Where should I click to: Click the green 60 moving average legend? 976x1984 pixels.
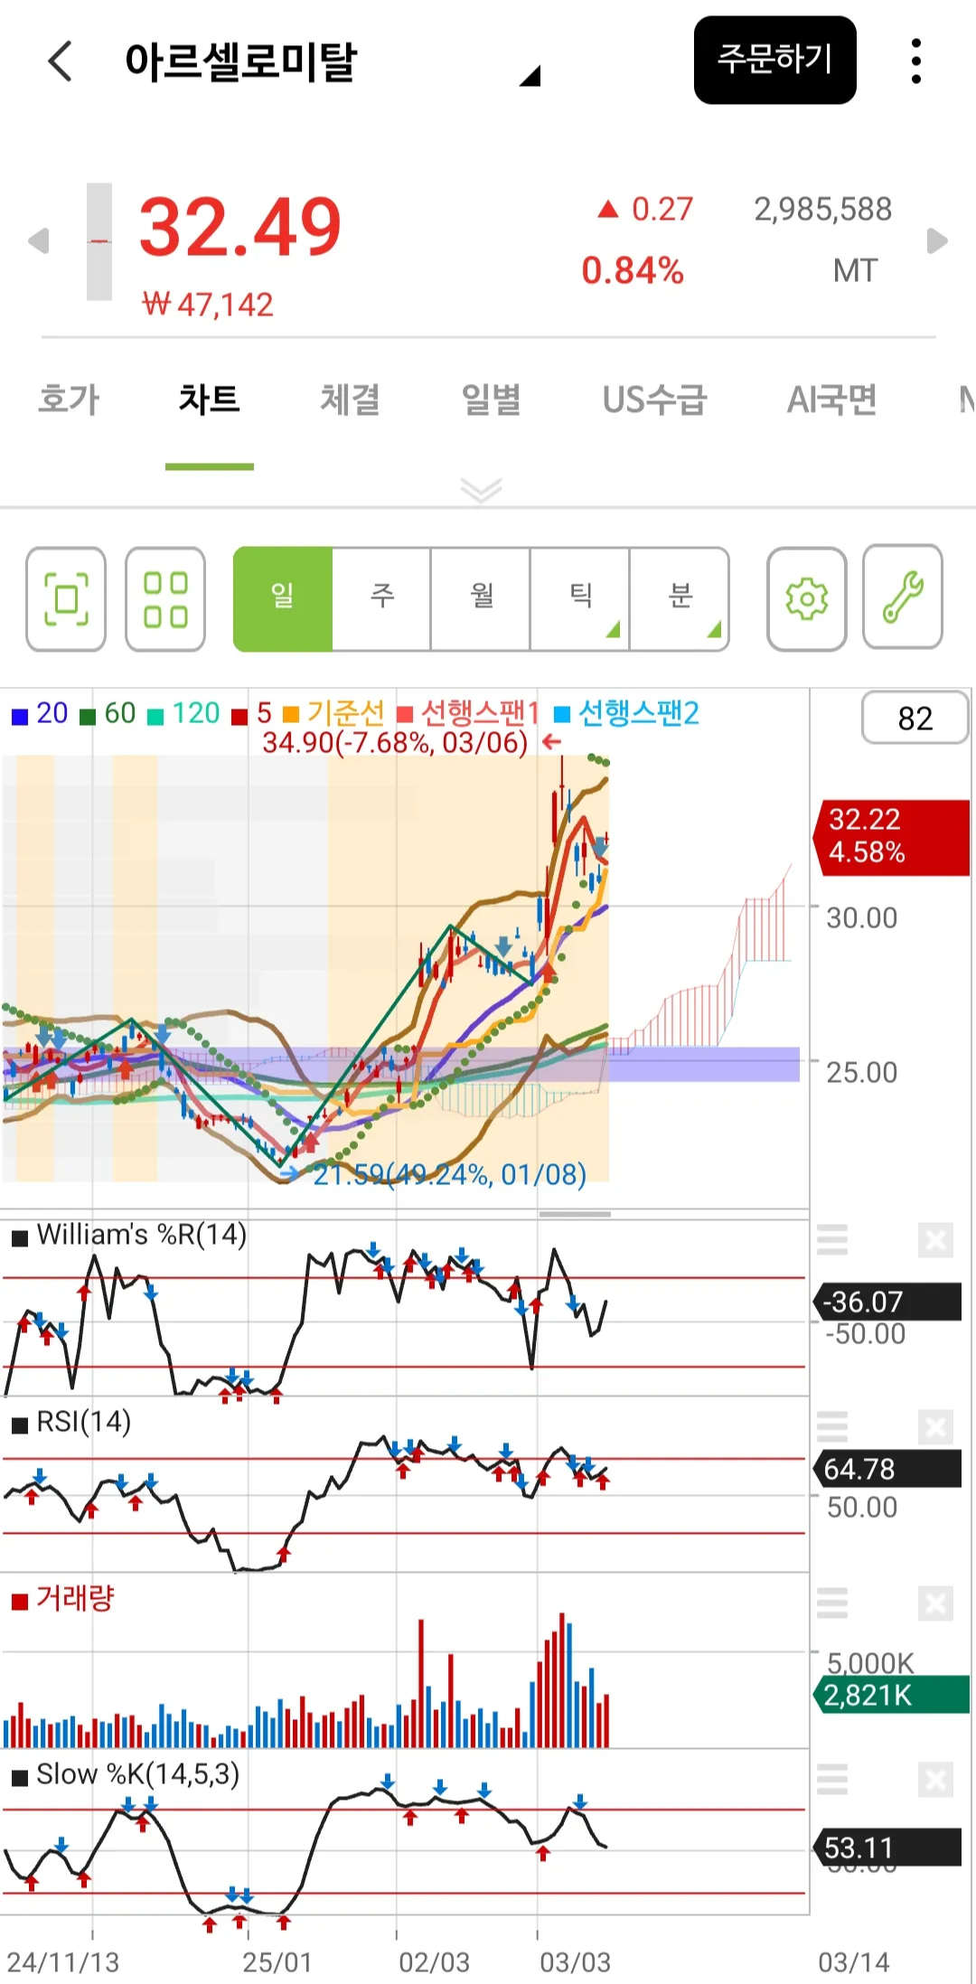pos(108,713)
